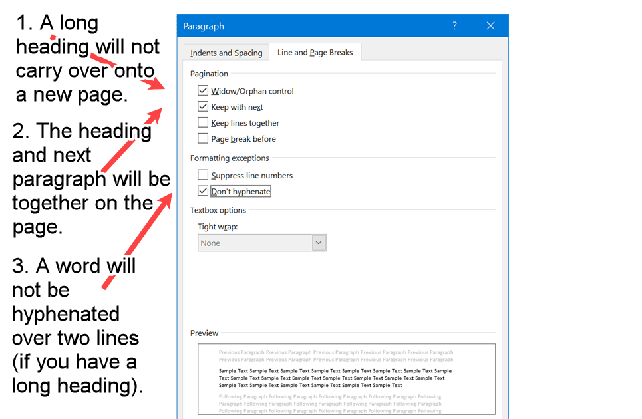
Task: Close the Paragraph dialog
Action: point(490,26)
